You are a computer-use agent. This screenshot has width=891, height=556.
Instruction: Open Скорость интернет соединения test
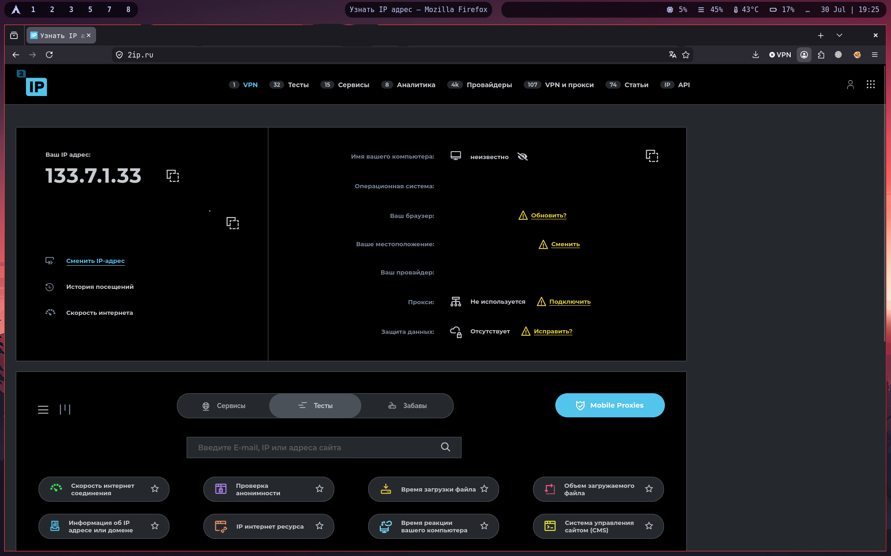coord(104,489)
